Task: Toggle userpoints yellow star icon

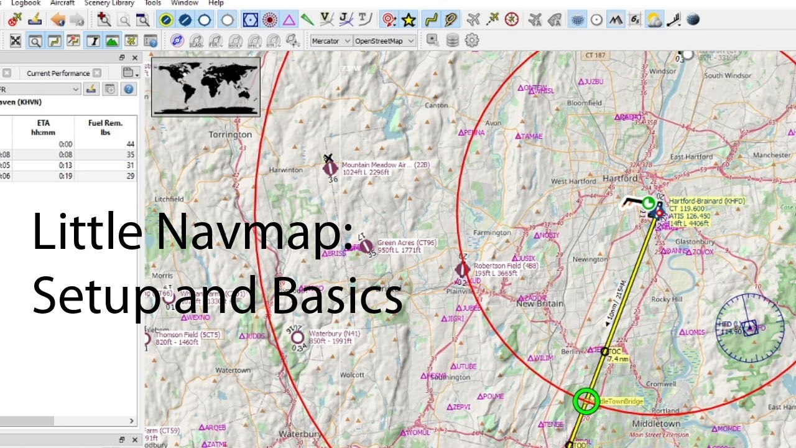Action: pos(409,20)
